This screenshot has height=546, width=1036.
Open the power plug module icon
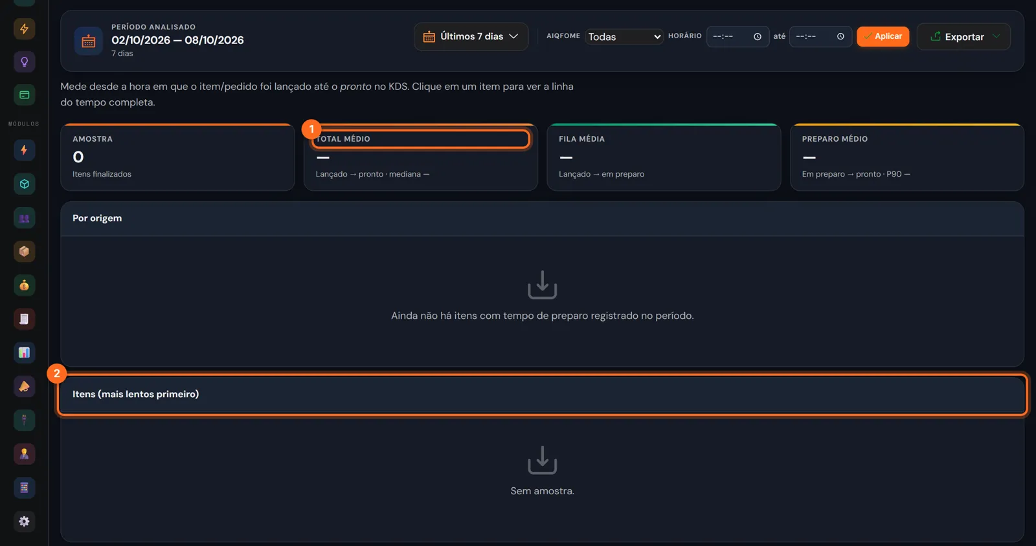pyautogui.click(x=24, y=420)
